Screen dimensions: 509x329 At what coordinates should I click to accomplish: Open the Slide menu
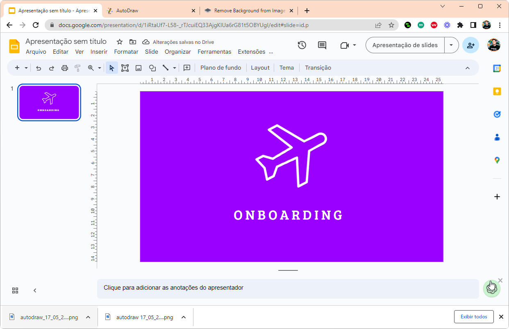(152, 52)
